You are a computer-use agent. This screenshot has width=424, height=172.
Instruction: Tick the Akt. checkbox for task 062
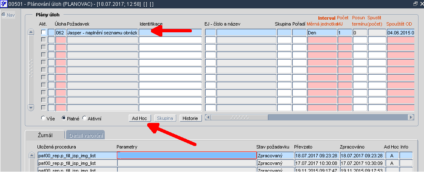point(44,32)
